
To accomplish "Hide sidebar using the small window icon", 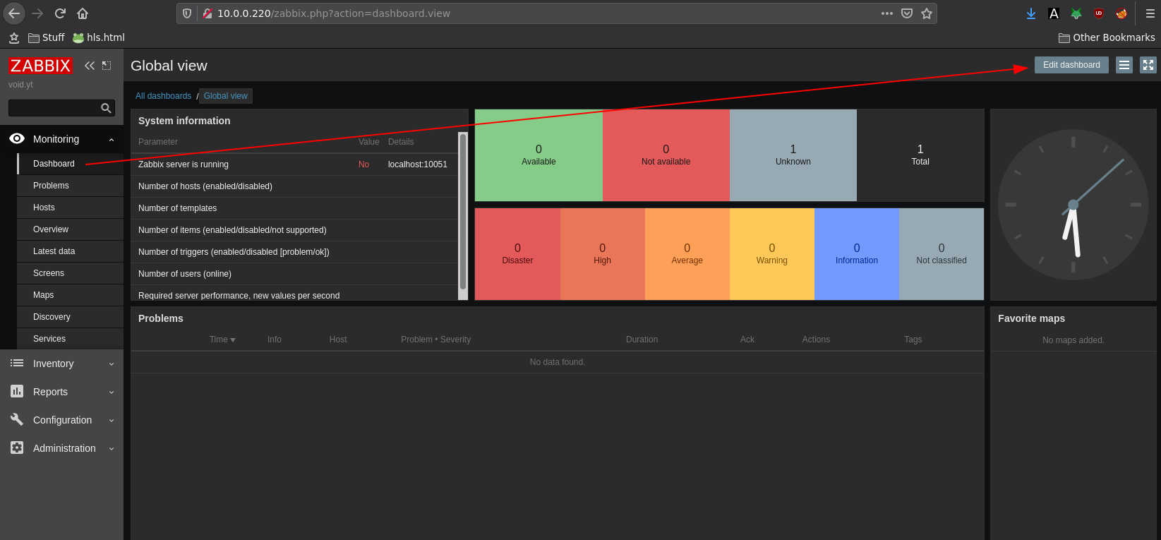I will [107, 66].
